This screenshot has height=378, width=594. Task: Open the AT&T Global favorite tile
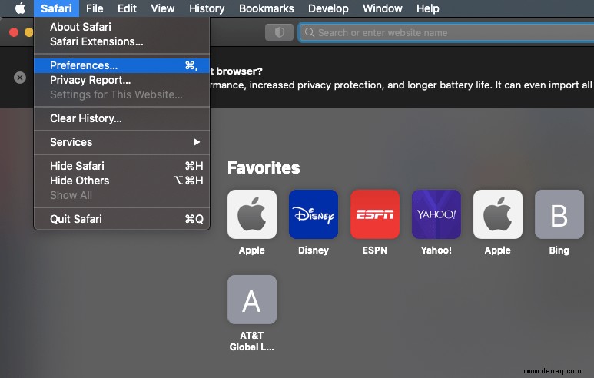252,300
